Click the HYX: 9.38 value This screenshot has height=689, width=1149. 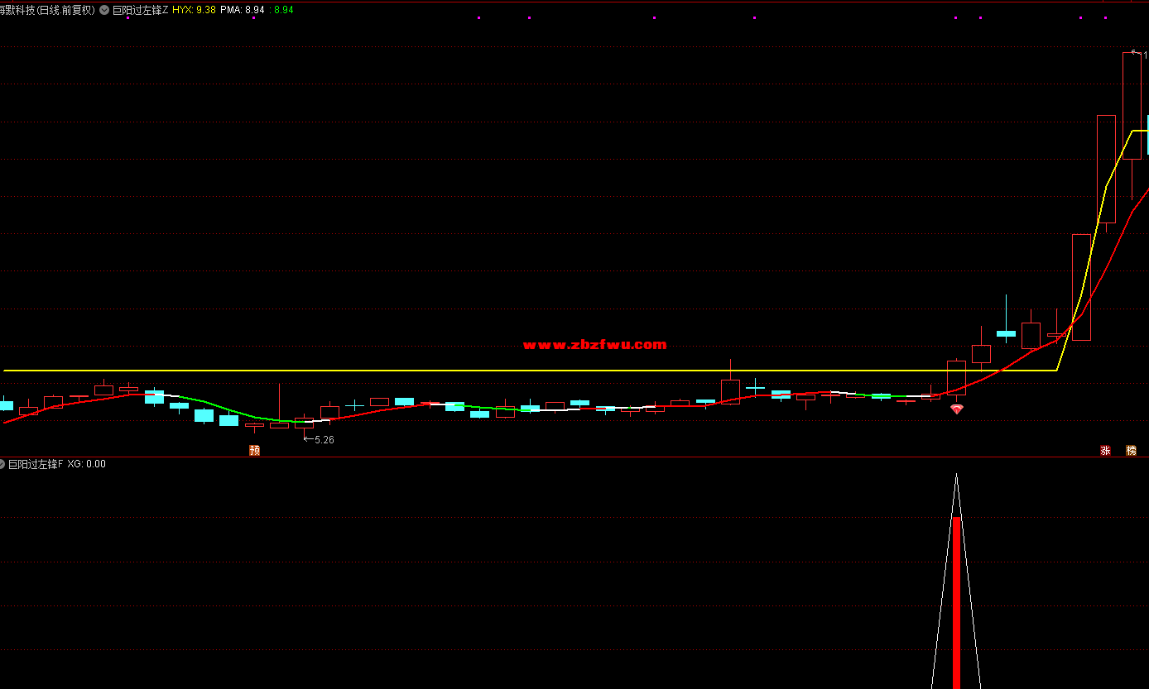(x=195, y=10)
